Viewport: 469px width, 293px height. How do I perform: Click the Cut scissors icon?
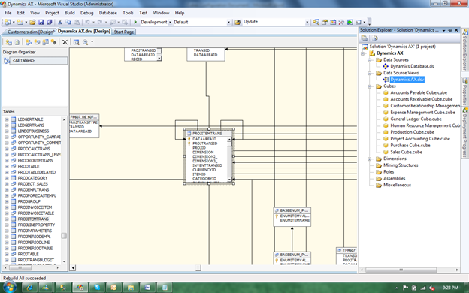pyautogui.click(x=60, y=22)
